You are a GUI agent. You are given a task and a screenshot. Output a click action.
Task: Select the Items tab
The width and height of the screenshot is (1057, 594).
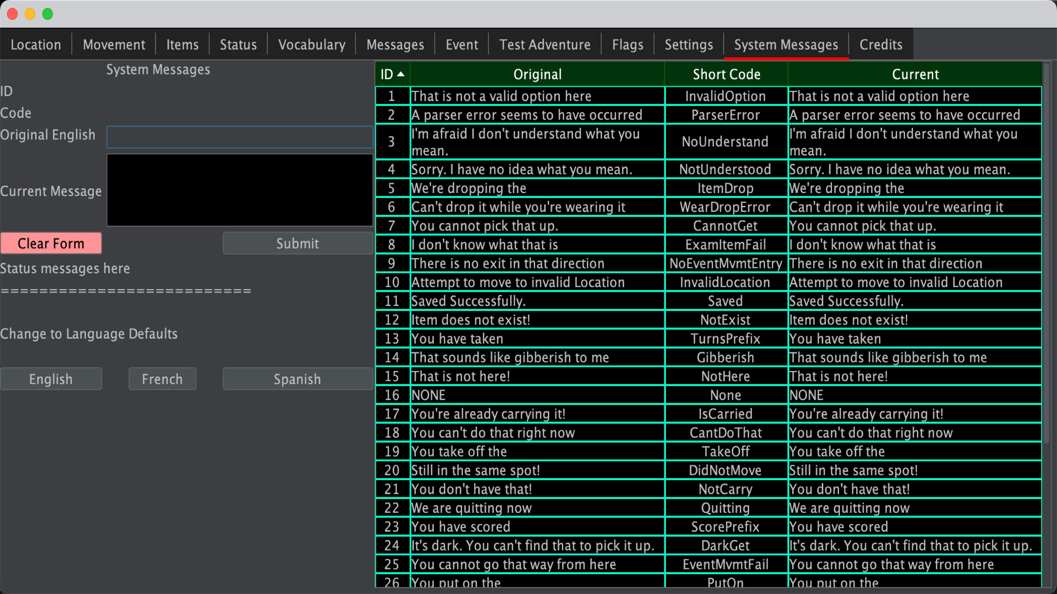182,44
